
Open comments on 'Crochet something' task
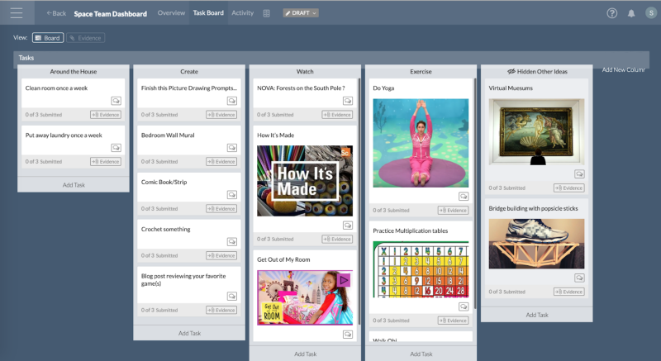(x=232, y=242)
